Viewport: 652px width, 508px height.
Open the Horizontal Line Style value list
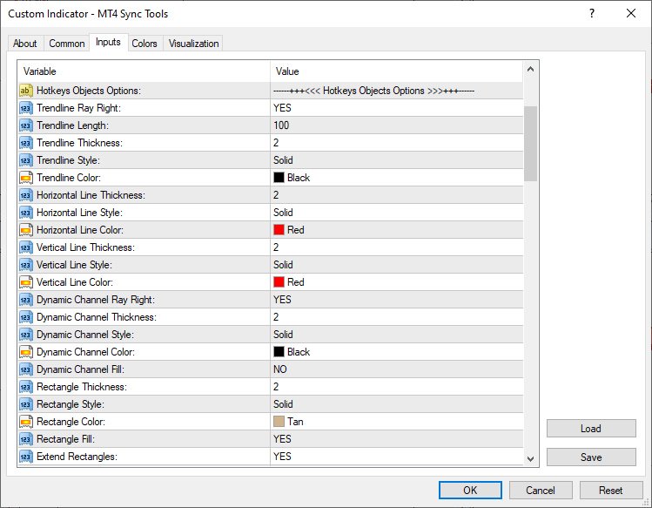pos(283,213)
